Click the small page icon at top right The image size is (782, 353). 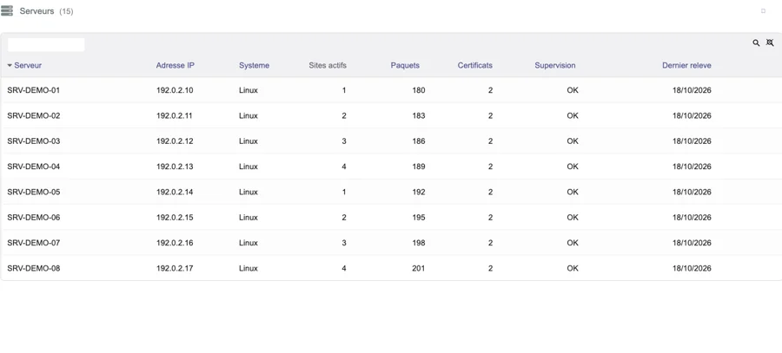(763, 11)
